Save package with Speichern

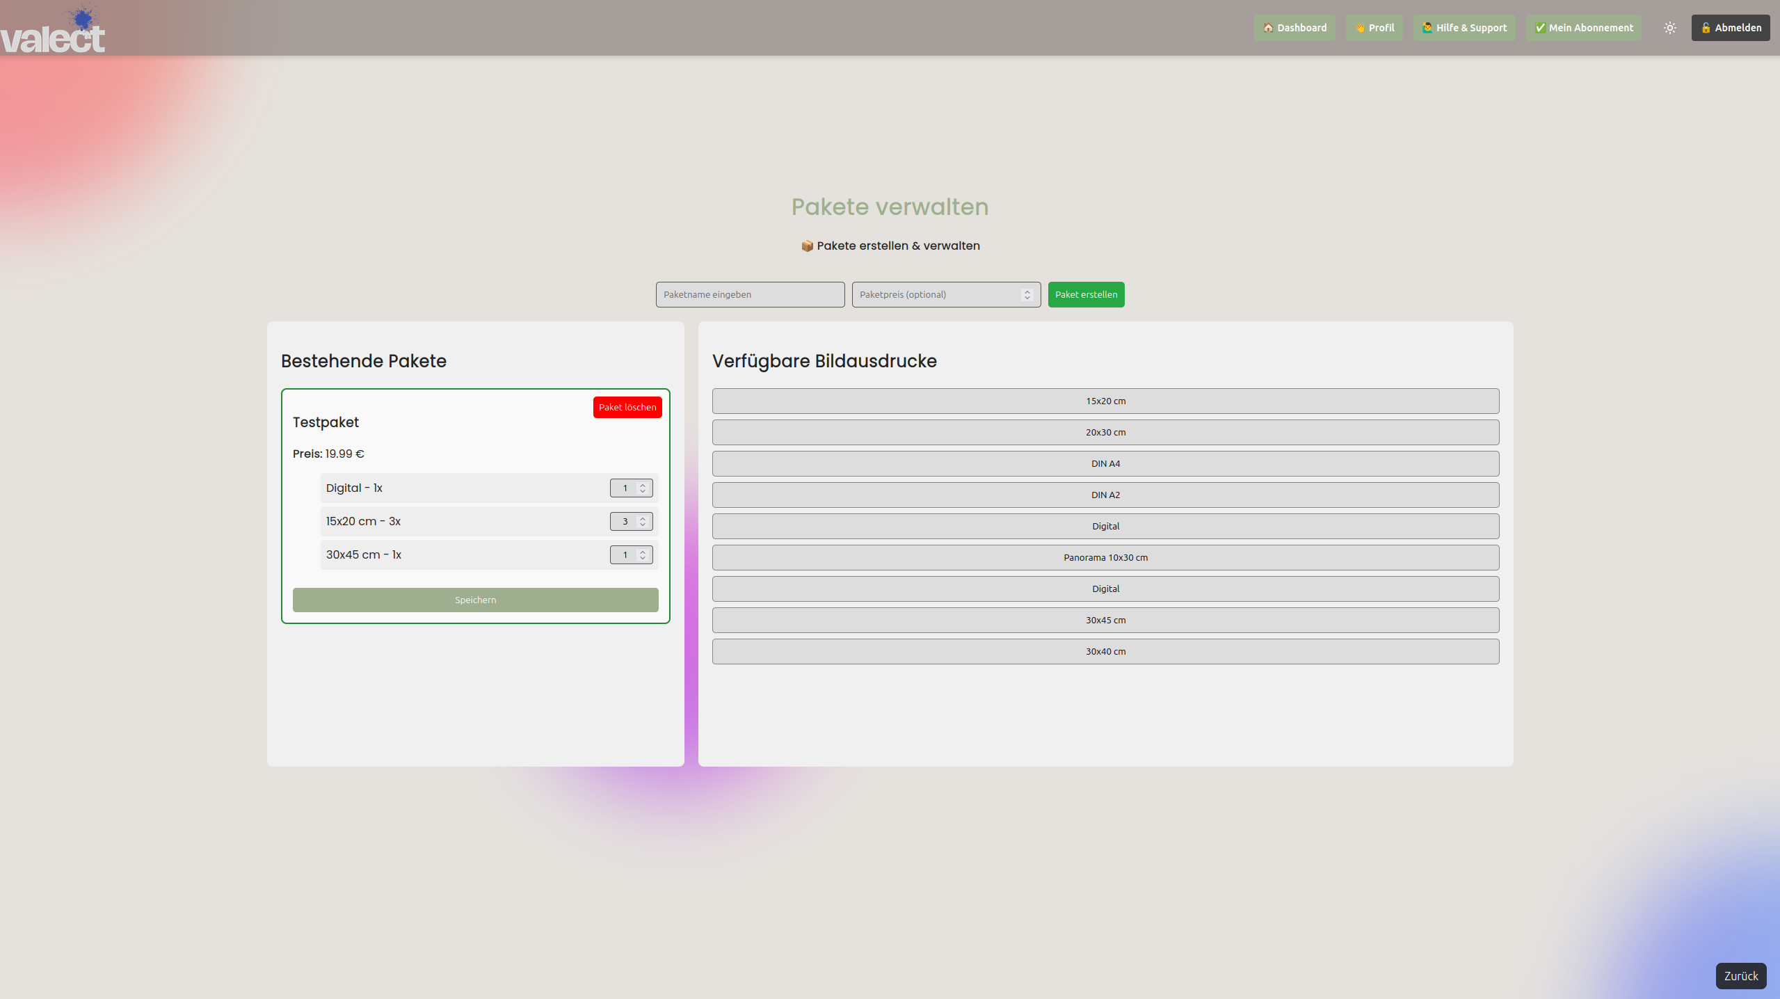[475, 600]
